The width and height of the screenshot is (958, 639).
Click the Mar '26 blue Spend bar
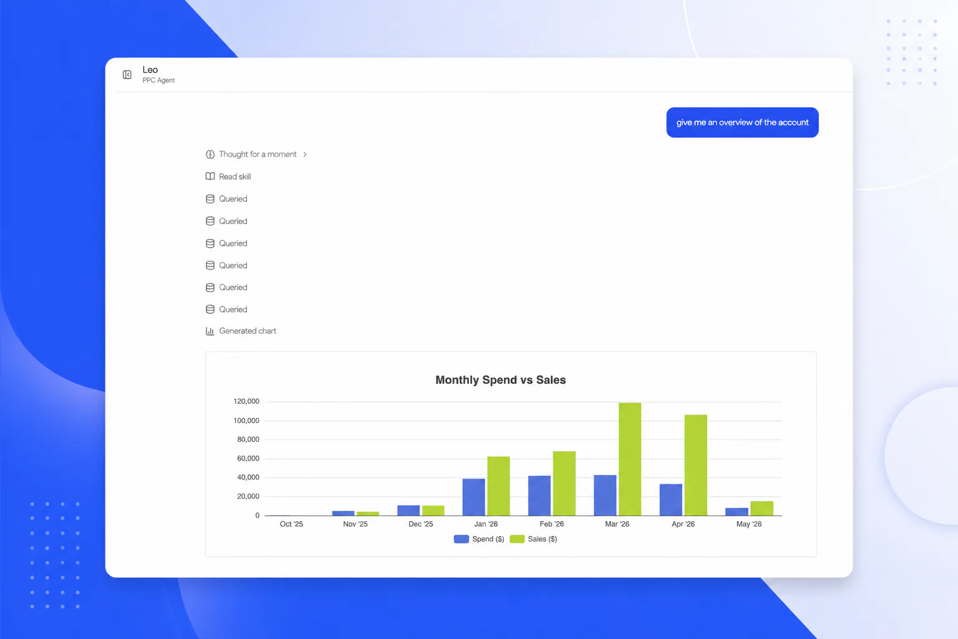point(605,495)
